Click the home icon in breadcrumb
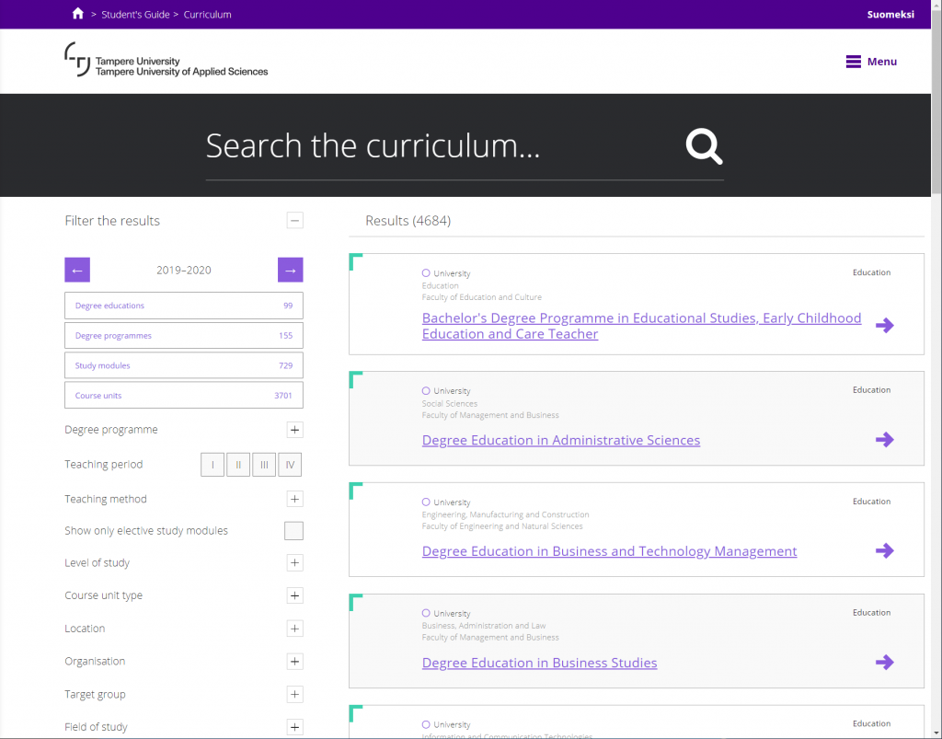 click(78, 14)
